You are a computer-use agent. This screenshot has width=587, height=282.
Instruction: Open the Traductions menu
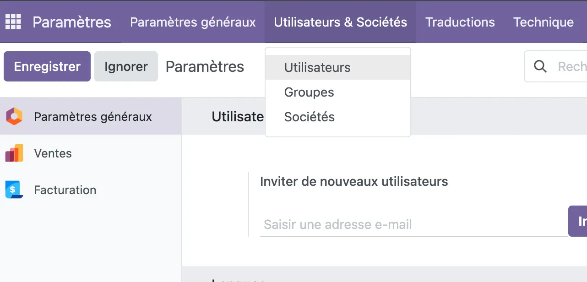click(x=460, y=22)
